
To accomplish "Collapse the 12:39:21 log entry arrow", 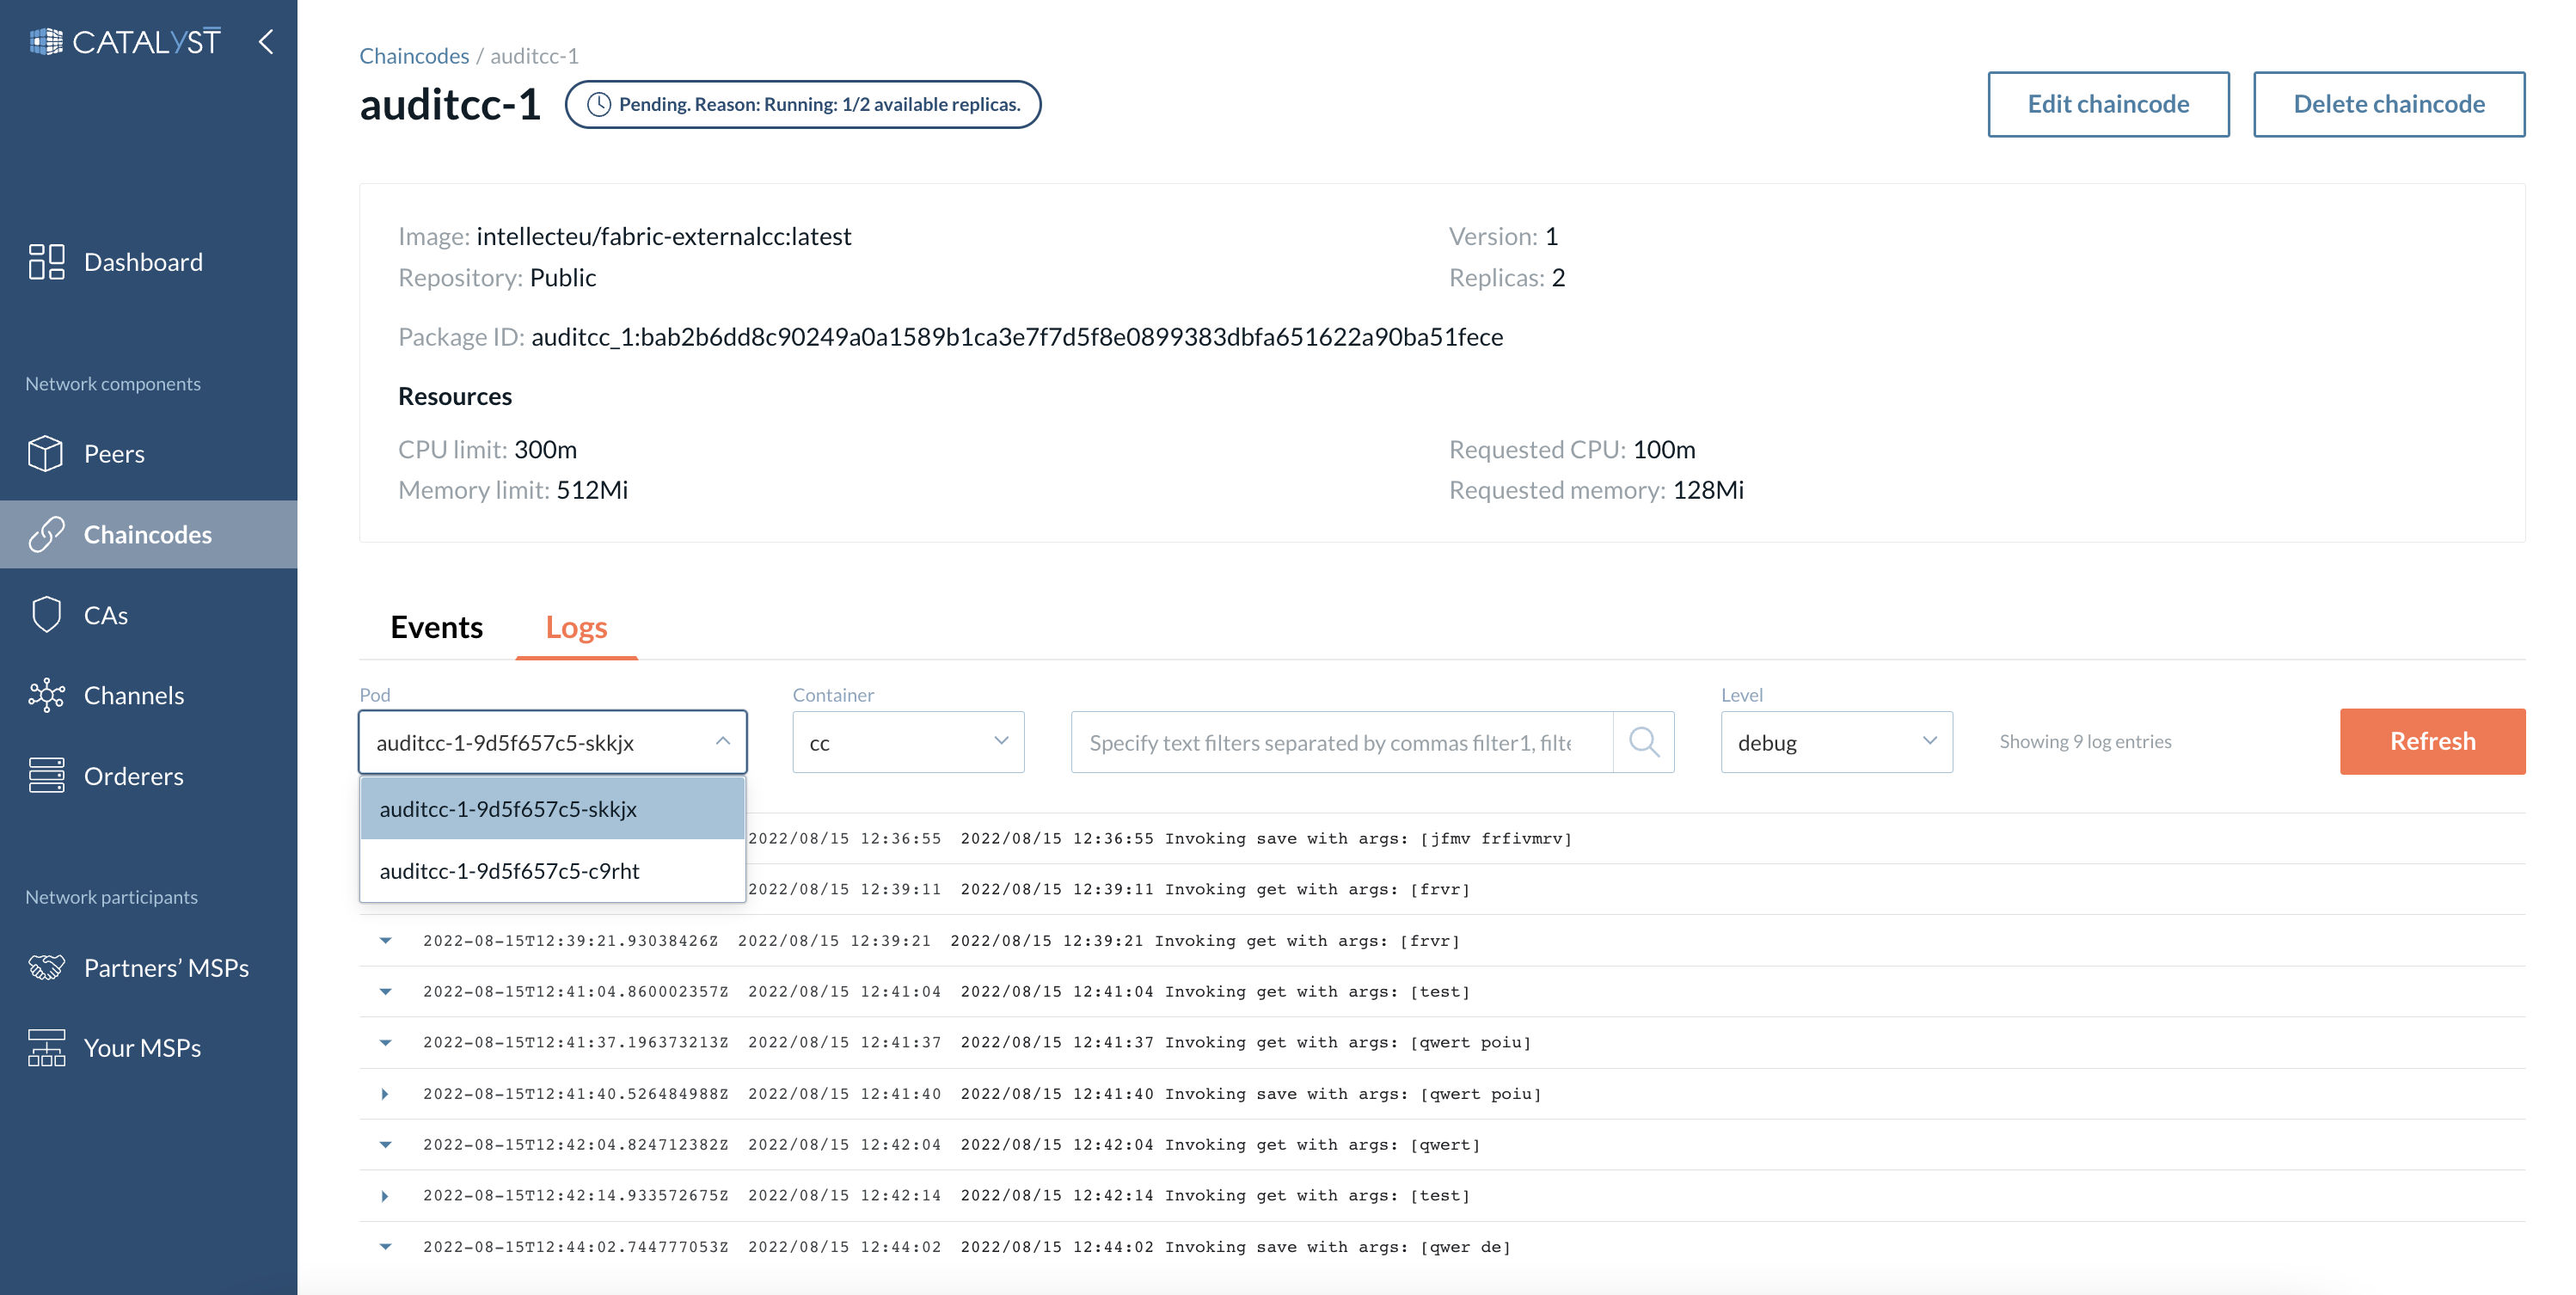I will (x=385, y=941).
